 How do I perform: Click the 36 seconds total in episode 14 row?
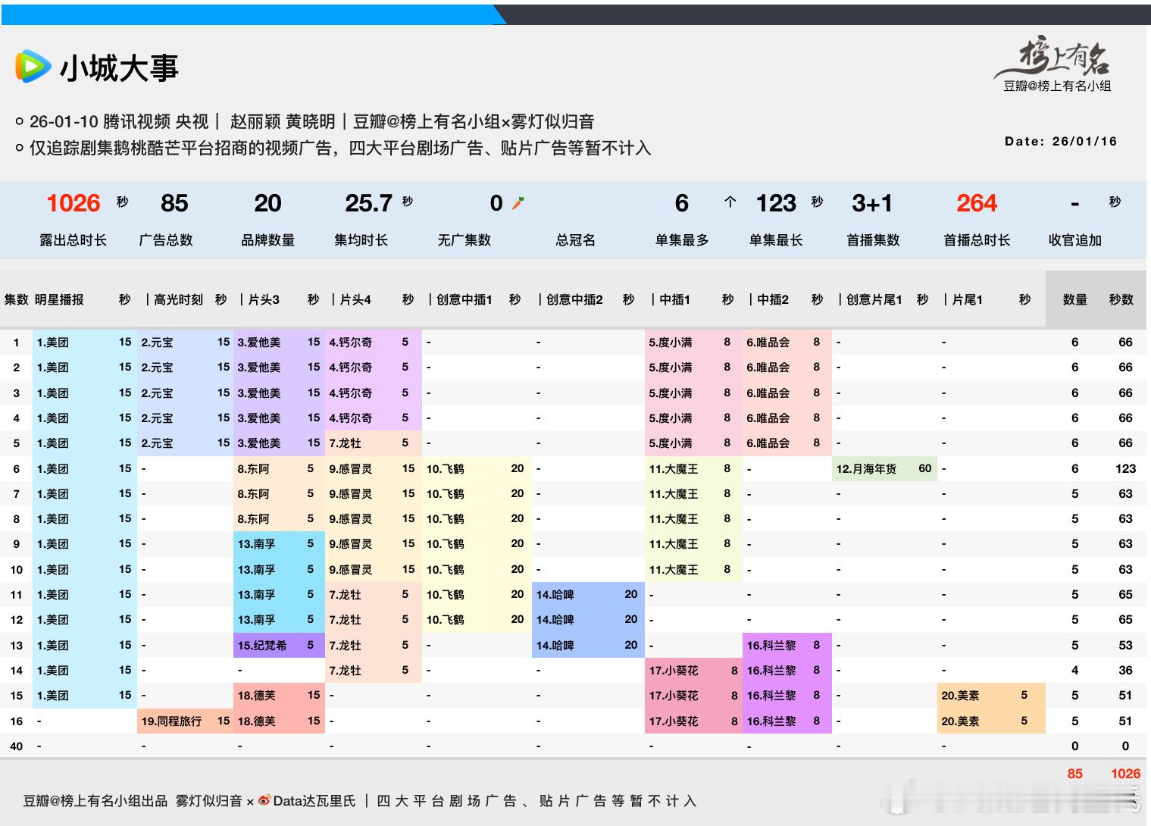point(1125,671)
